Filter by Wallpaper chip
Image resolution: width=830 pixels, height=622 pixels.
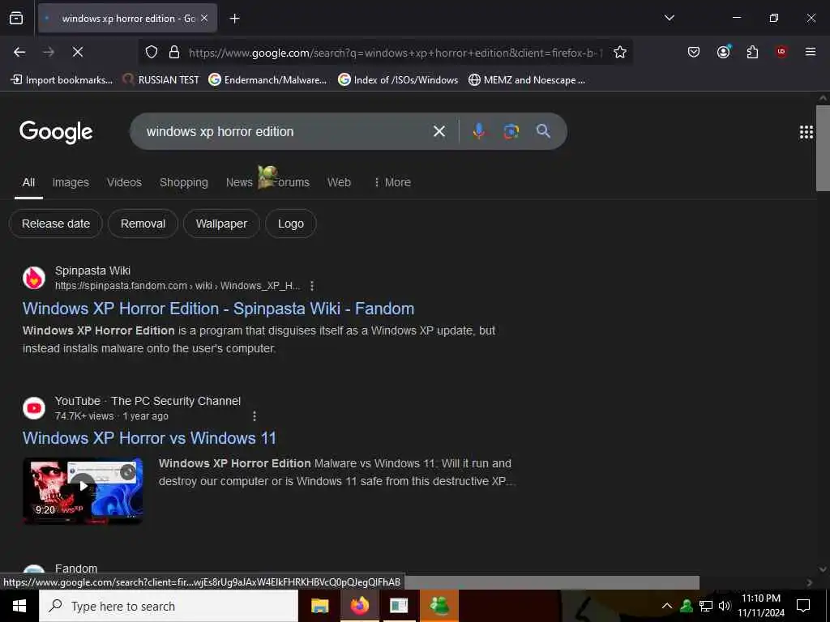(x=221, y=224)
